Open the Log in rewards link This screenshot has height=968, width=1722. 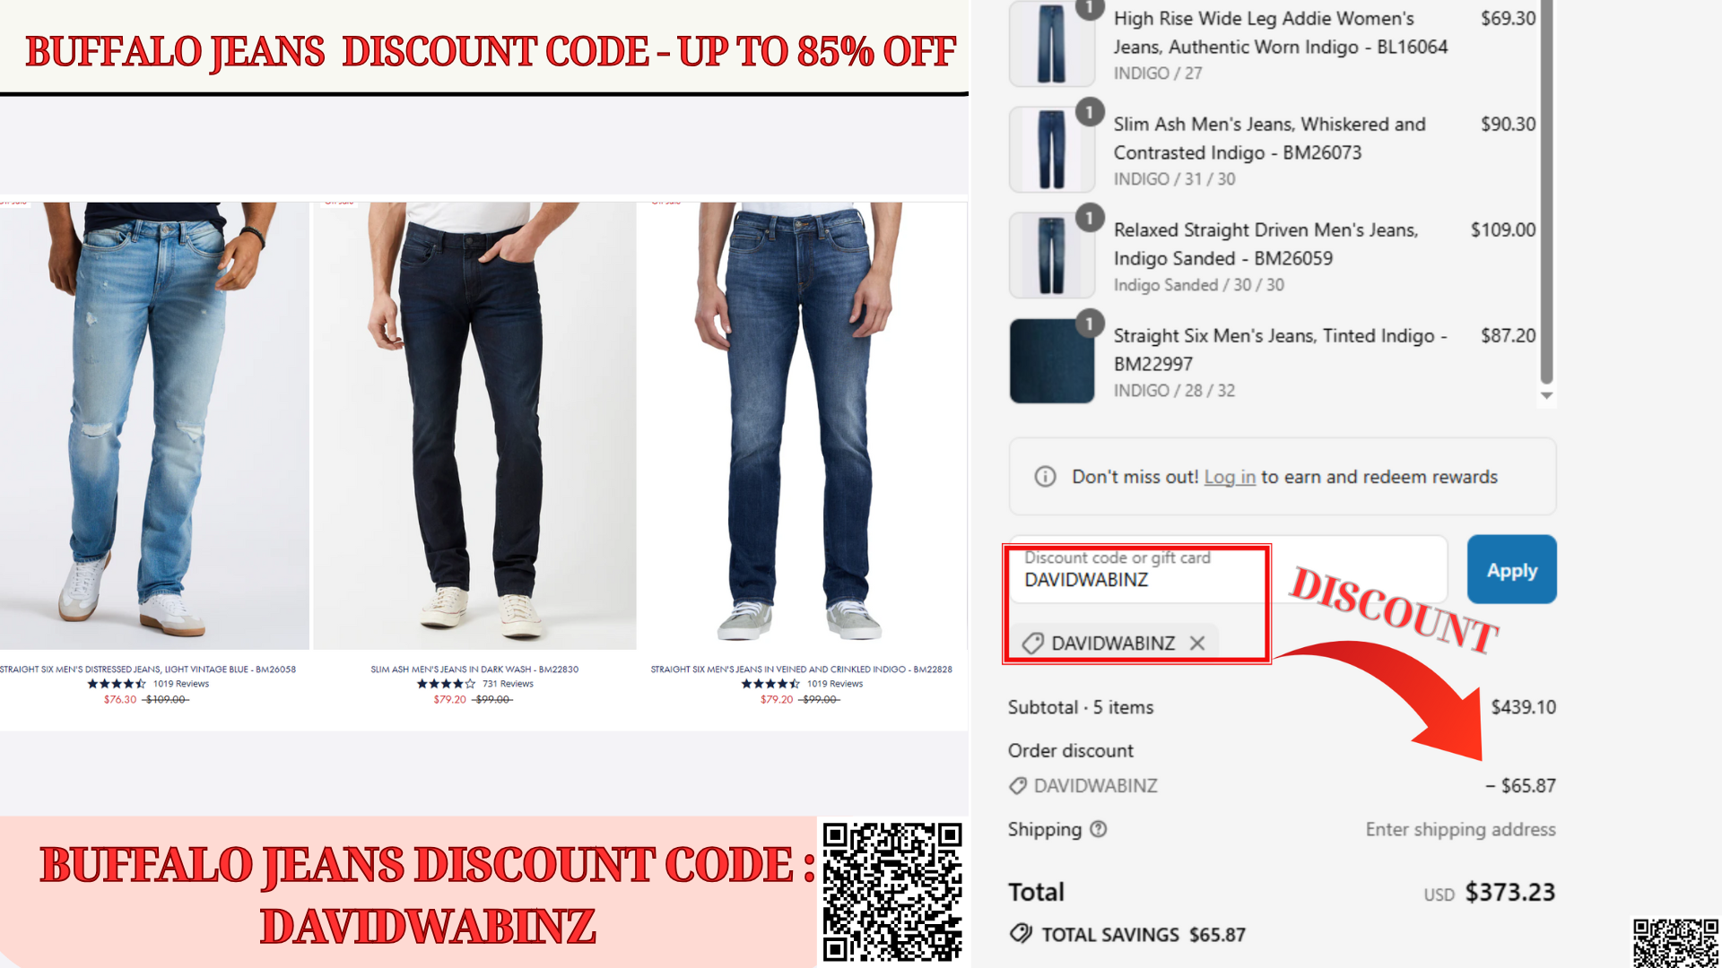pos(1230,477)
